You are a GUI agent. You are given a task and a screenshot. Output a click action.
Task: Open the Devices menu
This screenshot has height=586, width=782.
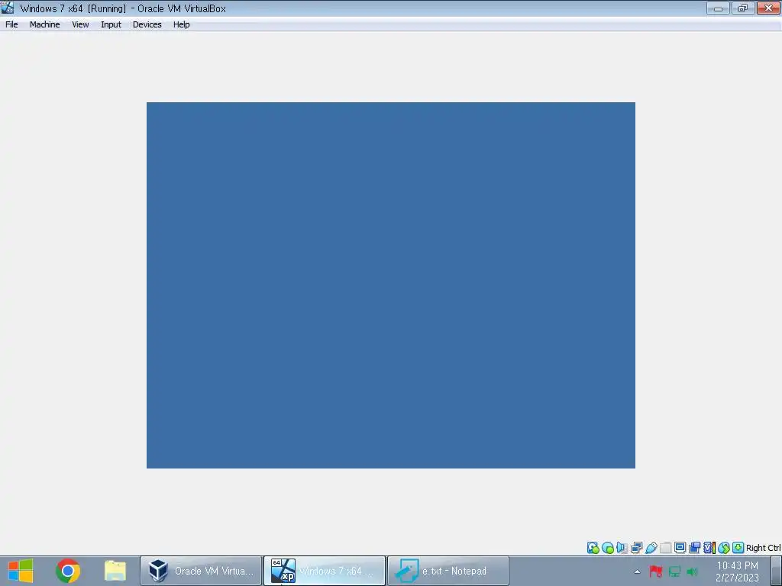pos(147,24)
